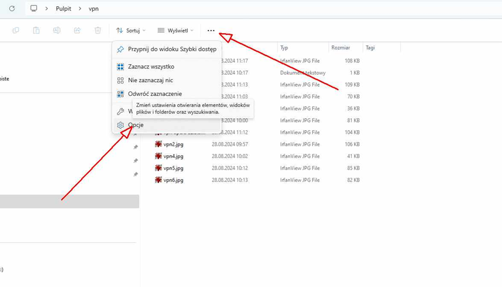The width and height of the screenshot is (502, 287).
Task: Sort by the Rozmiar column header
Action: (x=341, y=48)
